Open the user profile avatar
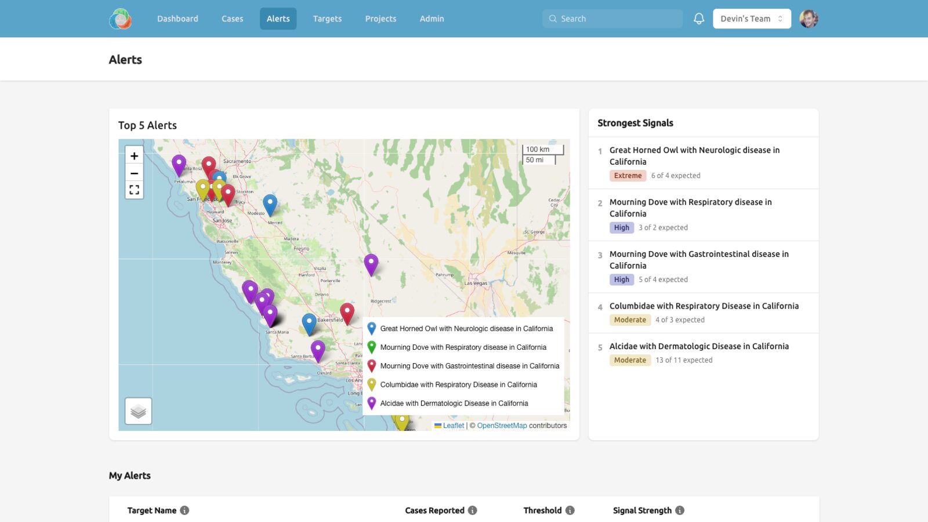This screenshot has width=928, height=522. coord(809,19)
